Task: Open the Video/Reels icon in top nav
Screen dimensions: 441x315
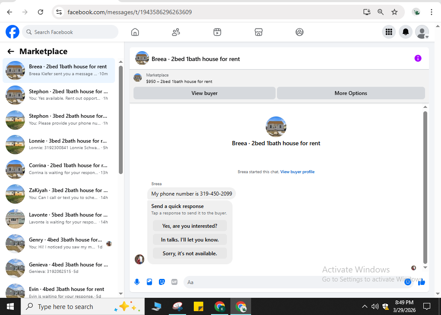Action: 217,32
